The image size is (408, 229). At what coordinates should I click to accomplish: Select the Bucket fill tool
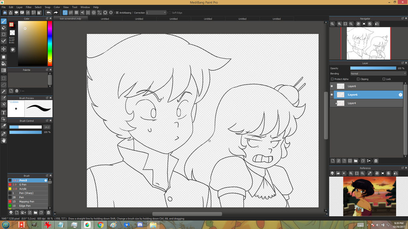coord(4,63)
